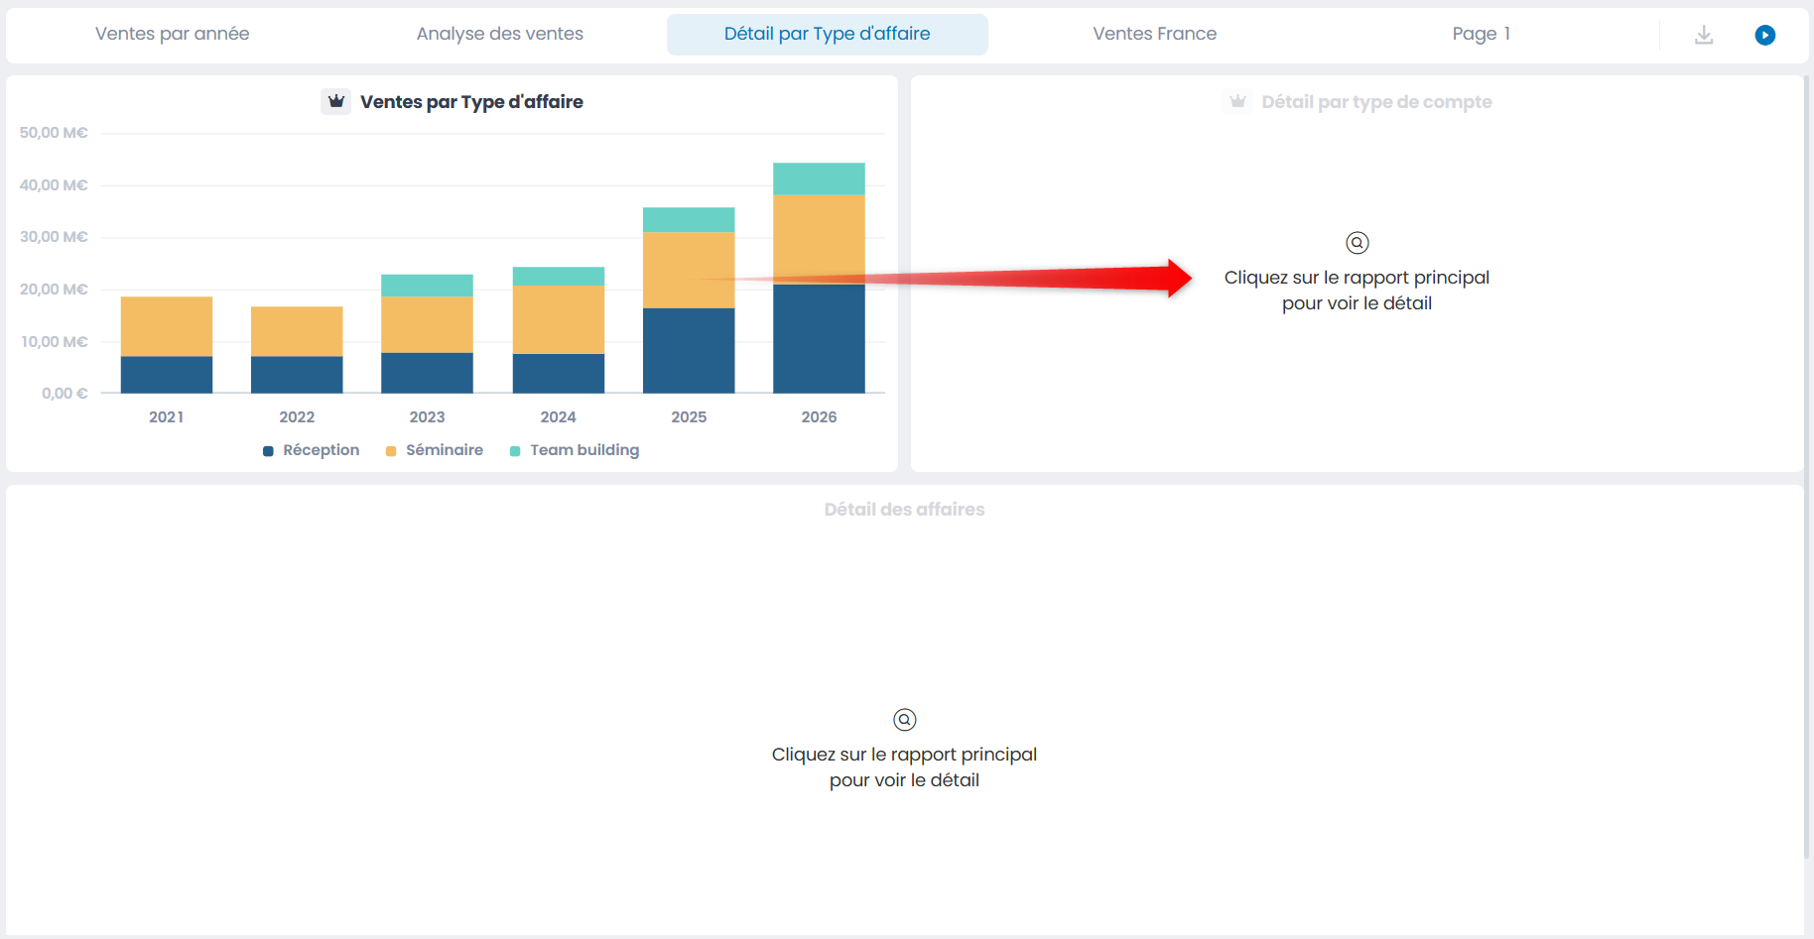Click the 2026 Réception dark blue bar segment
Image resolution: width=1814 pixels, height=939 pixels.
tap(819, 338)
